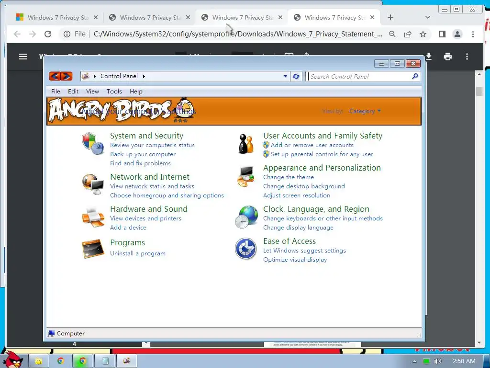Expand the Control Panel address history dropdown
490x368 pixels.
(x=285, y=76)
